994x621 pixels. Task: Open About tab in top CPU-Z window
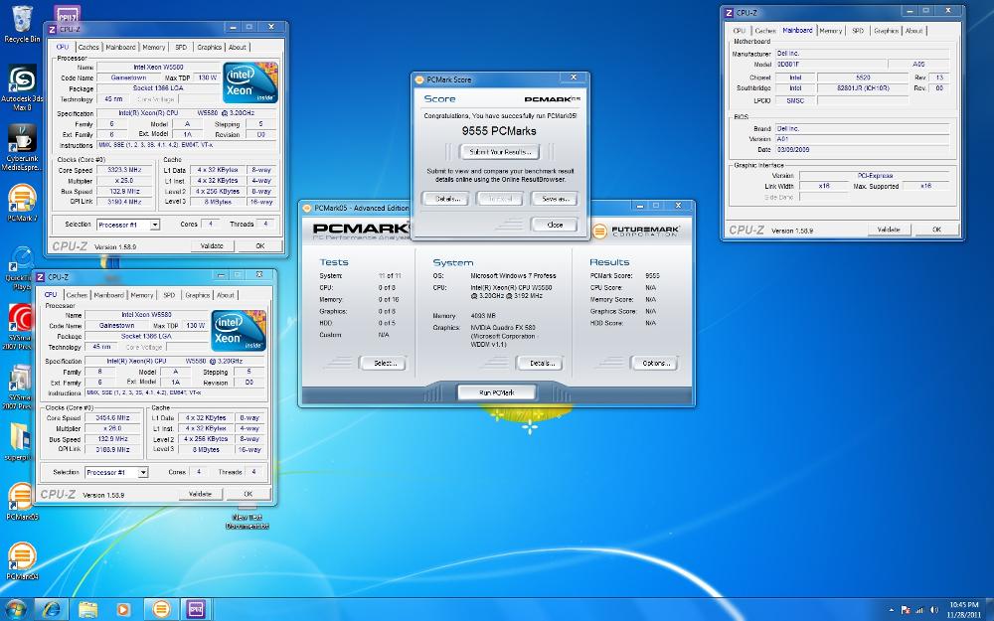pyautogui.click(x=238, y=47)
